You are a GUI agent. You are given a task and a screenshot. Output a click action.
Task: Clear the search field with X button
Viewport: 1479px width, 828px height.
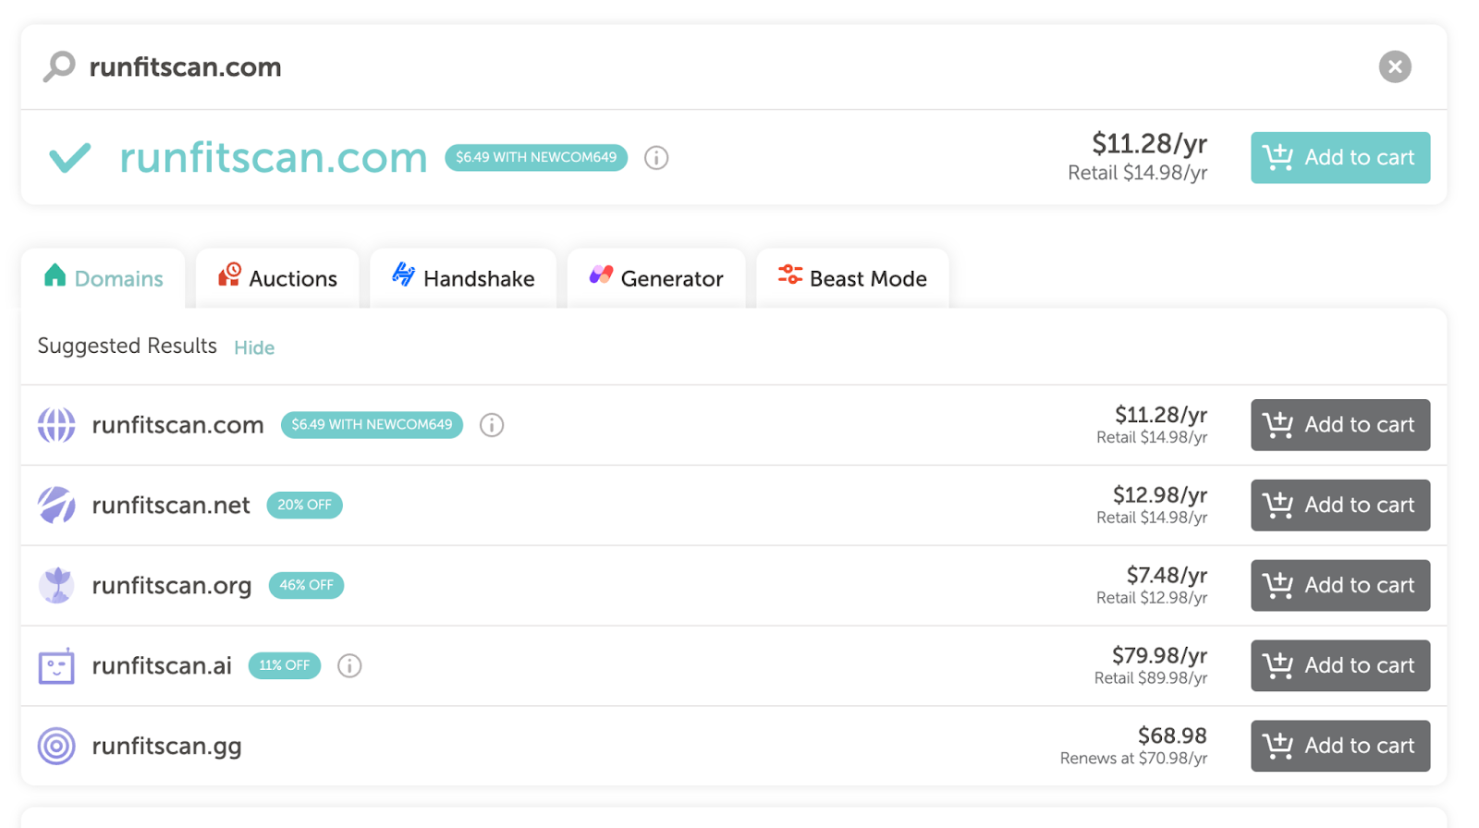1394,67
